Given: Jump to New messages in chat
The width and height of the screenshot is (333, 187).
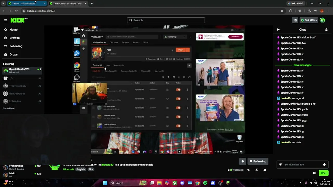Looking at the screenshot, I should point(302,65).
